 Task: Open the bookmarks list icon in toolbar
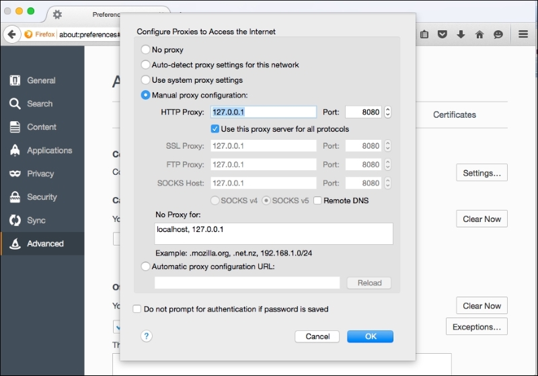pos(424,34)
